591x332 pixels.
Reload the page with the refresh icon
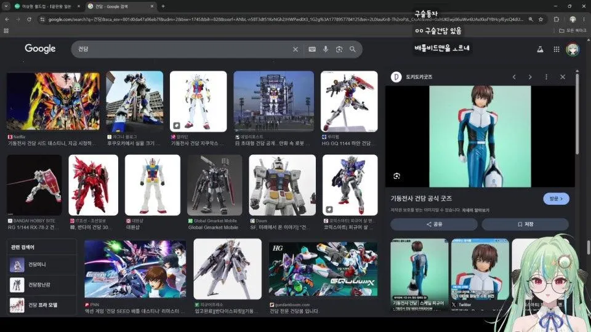click(29, 19)
